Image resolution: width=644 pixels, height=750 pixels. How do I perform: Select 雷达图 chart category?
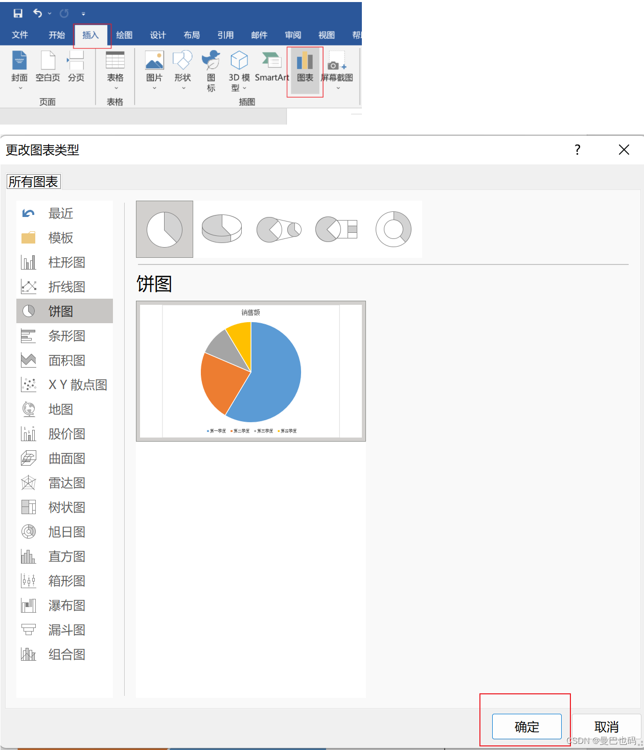[x=65, y=482]
